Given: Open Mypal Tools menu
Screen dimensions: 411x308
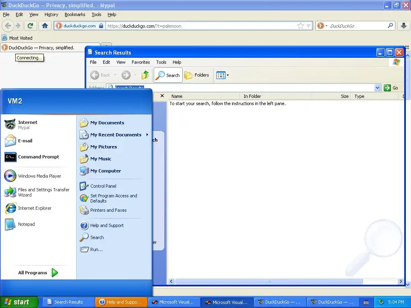Looking at the screenshot, I should point(96,14).
